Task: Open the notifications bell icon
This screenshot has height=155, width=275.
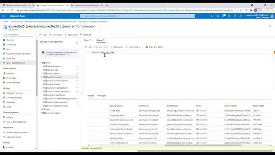Action: click(223, 16)
